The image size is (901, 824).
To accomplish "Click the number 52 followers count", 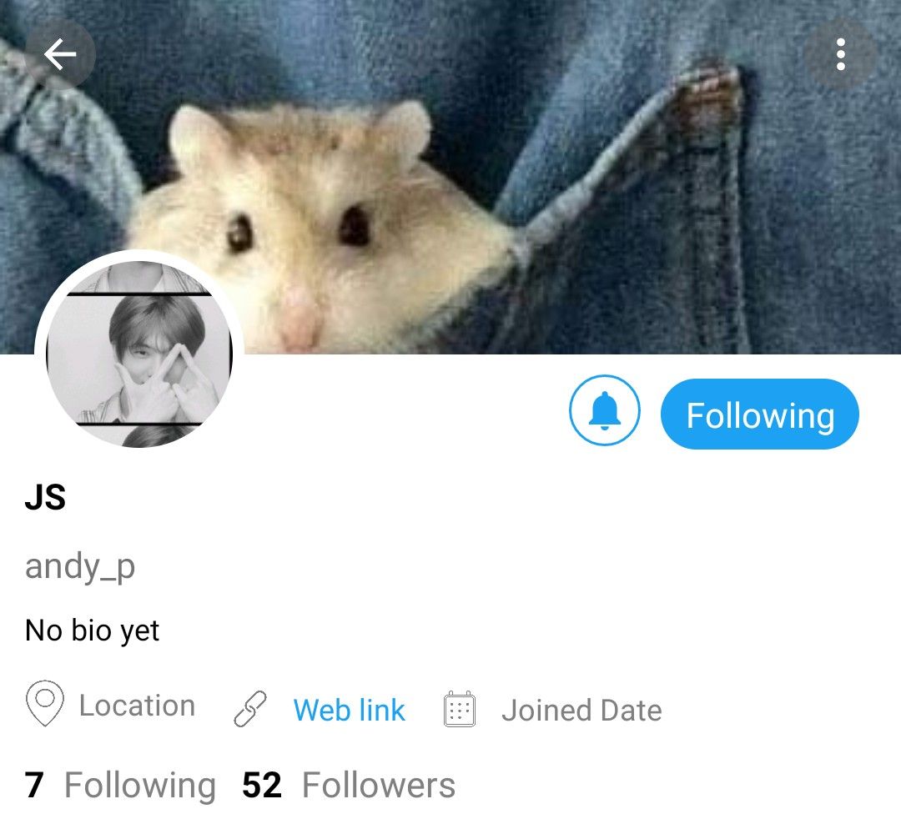I will [262, 785].
